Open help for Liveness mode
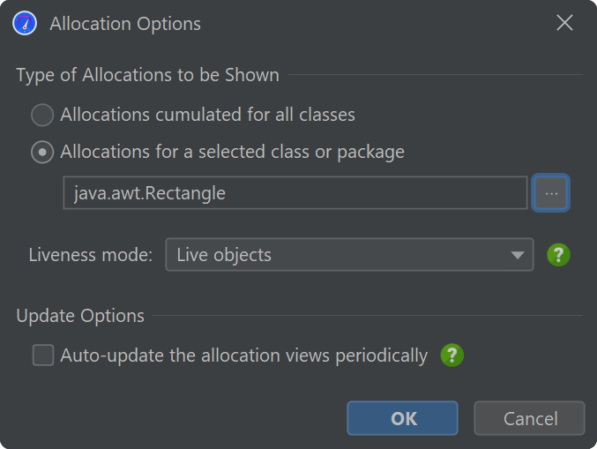597x449 pixels. pyautogui.click(x=558, y=255)
